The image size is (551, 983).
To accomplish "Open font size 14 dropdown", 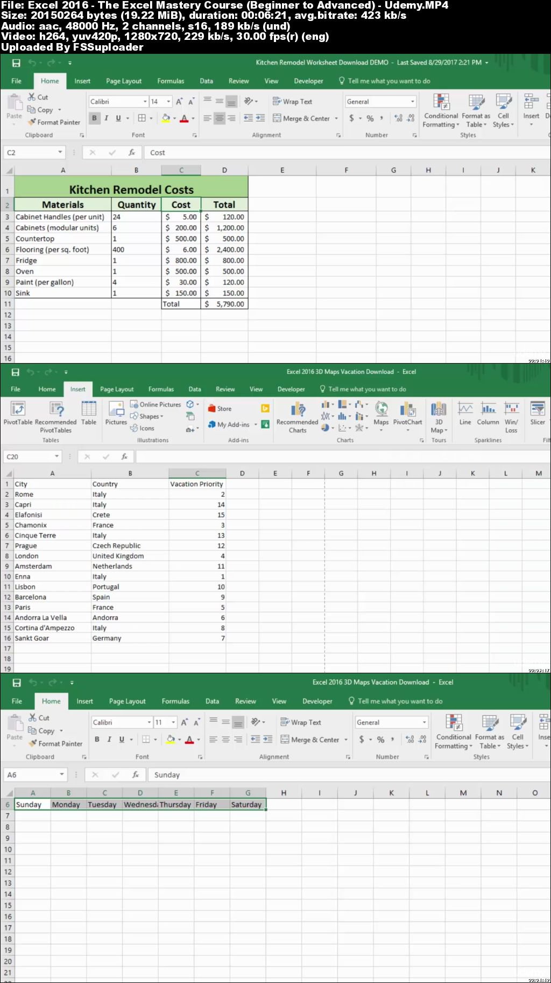I will tap(168, 101).
